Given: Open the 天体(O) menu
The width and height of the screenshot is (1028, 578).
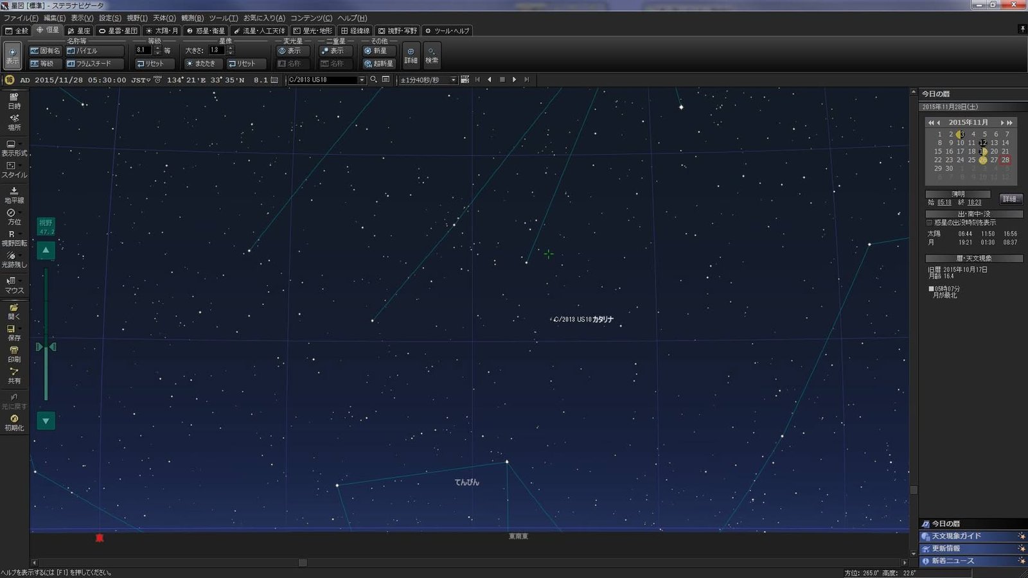Looking at the screenshot, I should click(x=164, y=18).
